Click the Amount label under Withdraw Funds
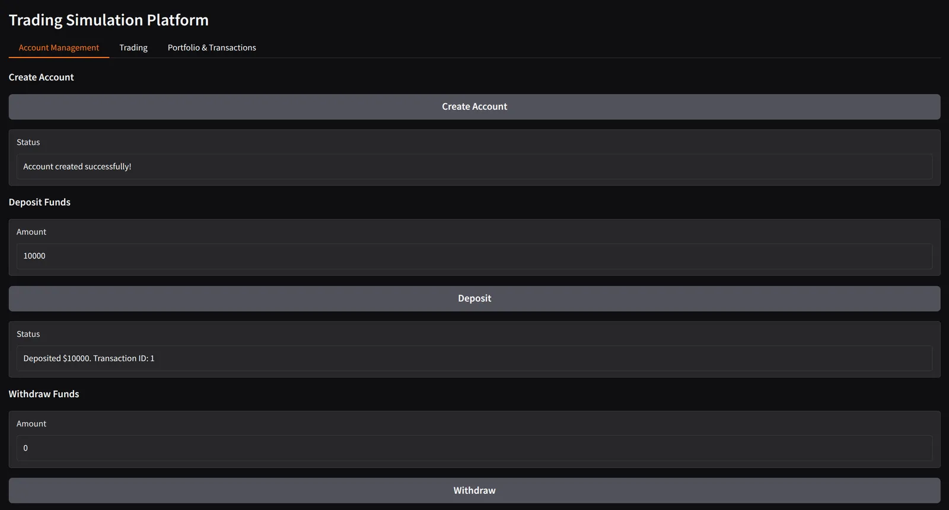This screenshot has height=510, width=949. click(x=31, y=423)
